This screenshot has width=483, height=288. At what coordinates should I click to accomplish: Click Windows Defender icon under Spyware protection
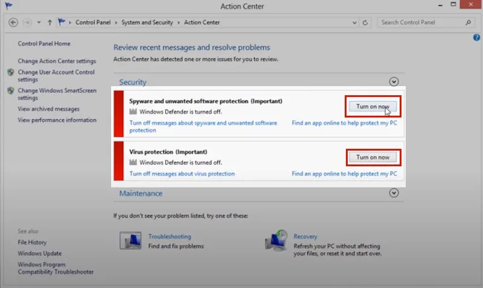pos(133,111)
